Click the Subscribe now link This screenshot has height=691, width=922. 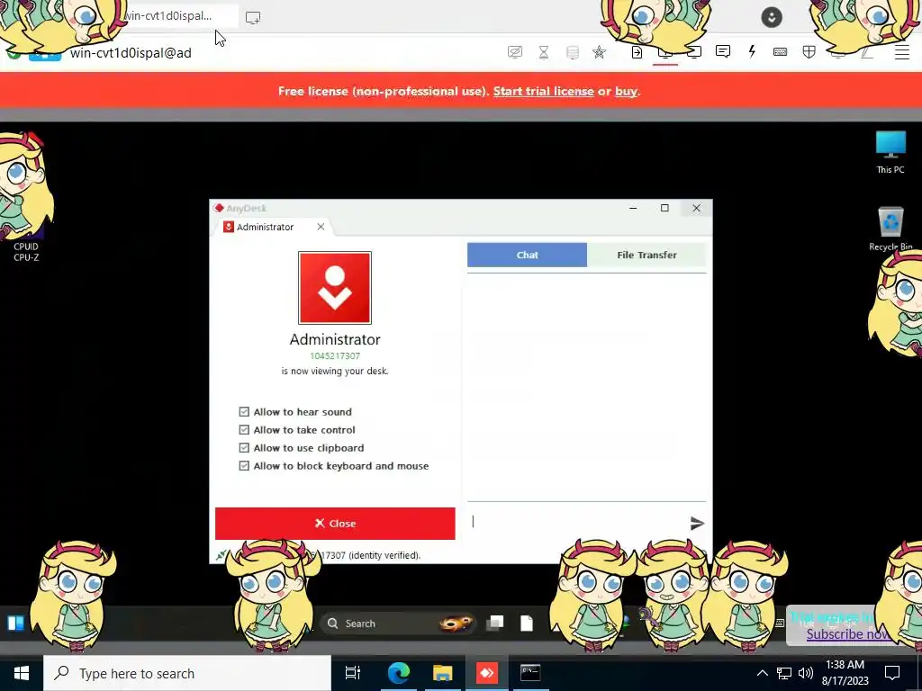pos(847,634)
